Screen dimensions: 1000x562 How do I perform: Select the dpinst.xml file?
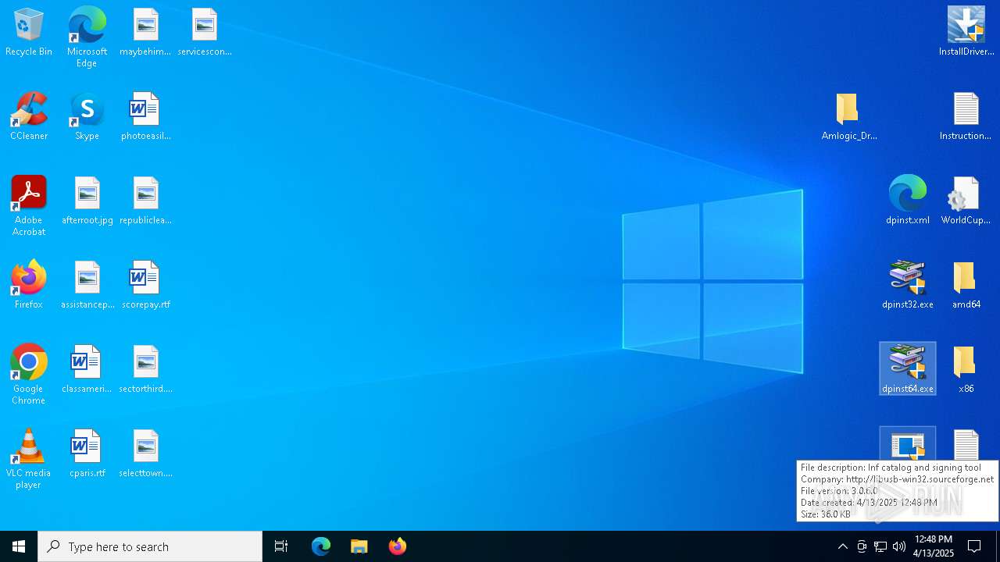pos(908,201)
